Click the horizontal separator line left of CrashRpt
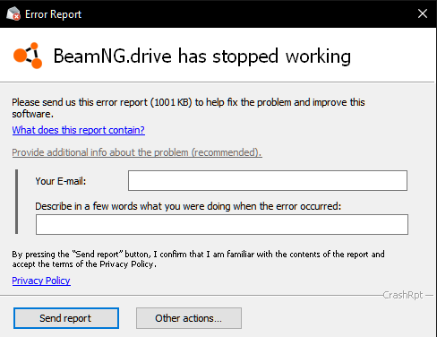This screenshot has height=337, width=437. coord(191,296)
